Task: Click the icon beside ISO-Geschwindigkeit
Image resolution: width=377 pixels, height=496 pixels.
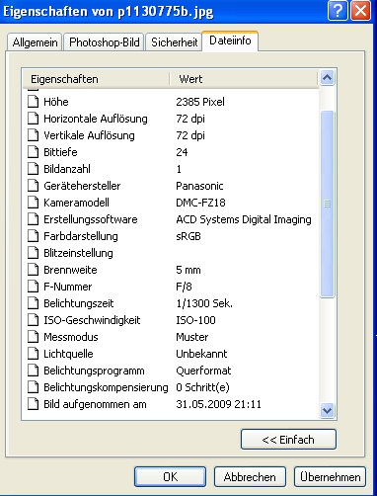Action: point(33,320)
